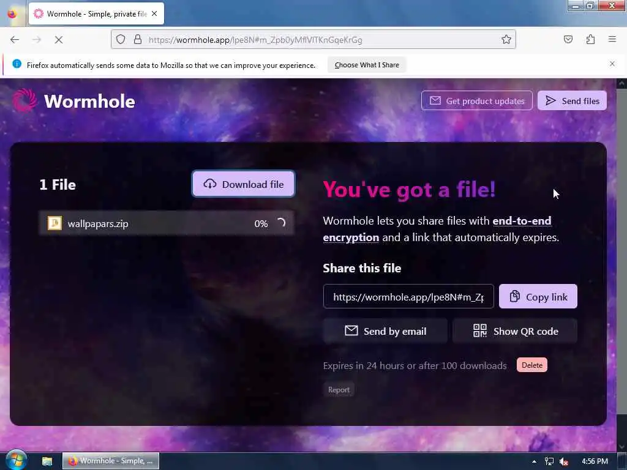
Task: Select the wallpapars.zip file name
Action: click(x=98, y=223)
